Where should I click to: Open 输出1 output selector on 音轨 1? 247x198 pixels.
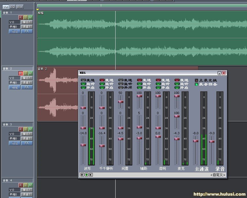click(27, 22)
